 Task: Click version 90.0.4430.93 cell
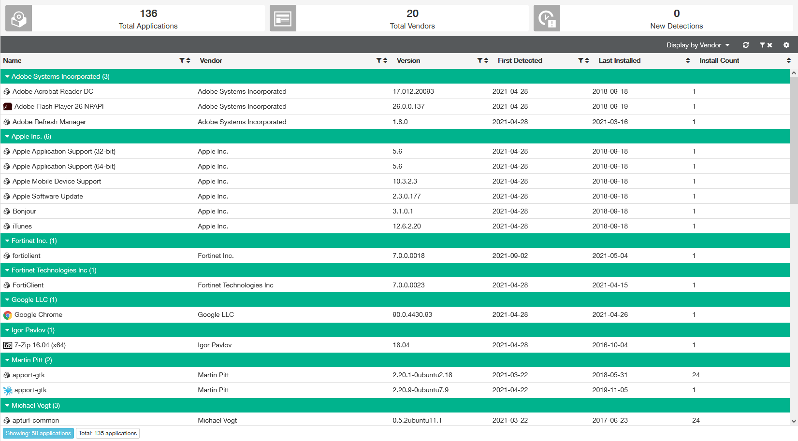[x=412, y=314]
